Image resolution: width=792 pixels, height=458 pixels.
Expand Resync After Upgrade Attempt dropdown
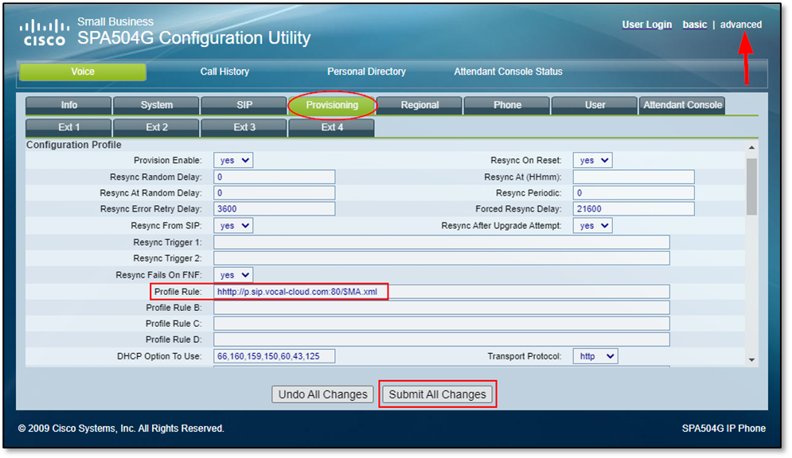(x=592, y=226)
